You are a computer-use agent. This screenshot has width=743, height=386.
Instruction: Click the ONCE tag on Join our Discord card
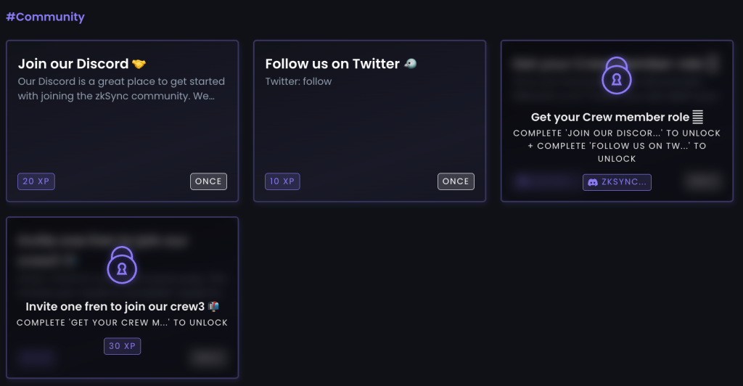point(208,181)
